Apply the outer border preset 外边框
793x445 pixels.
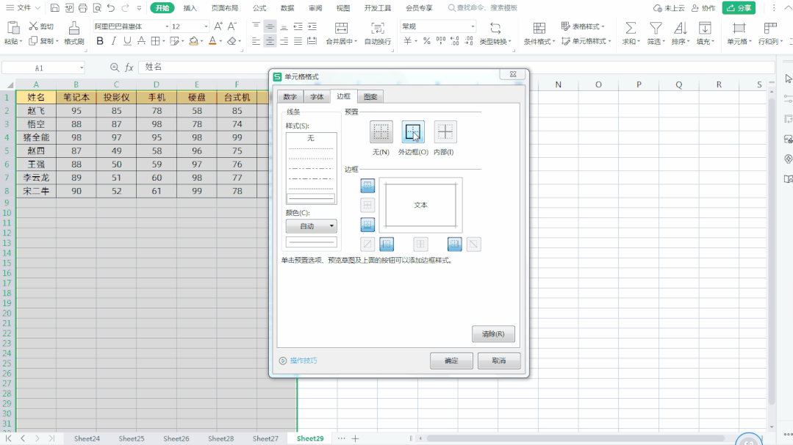tap(413, 132)
